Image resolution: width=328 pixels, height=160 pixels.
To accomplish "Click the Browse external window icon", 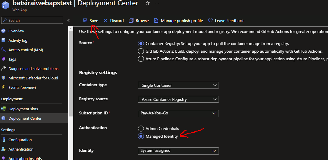I will (131, 21).
